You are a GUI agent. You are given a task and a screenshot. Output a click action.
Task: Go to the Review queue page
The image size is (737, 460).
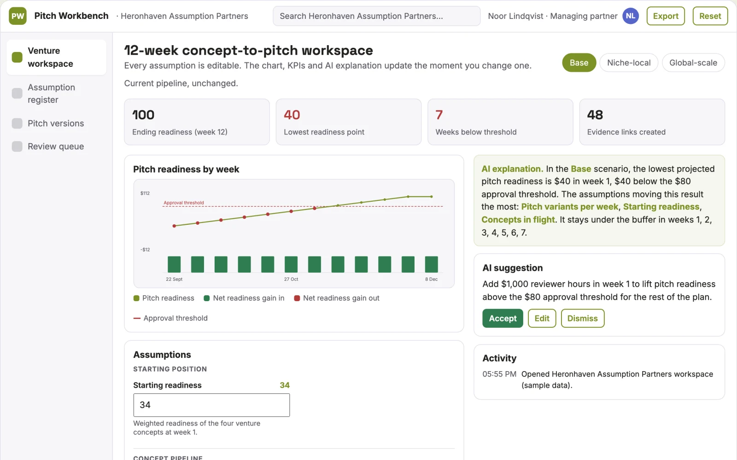point(57,146)
